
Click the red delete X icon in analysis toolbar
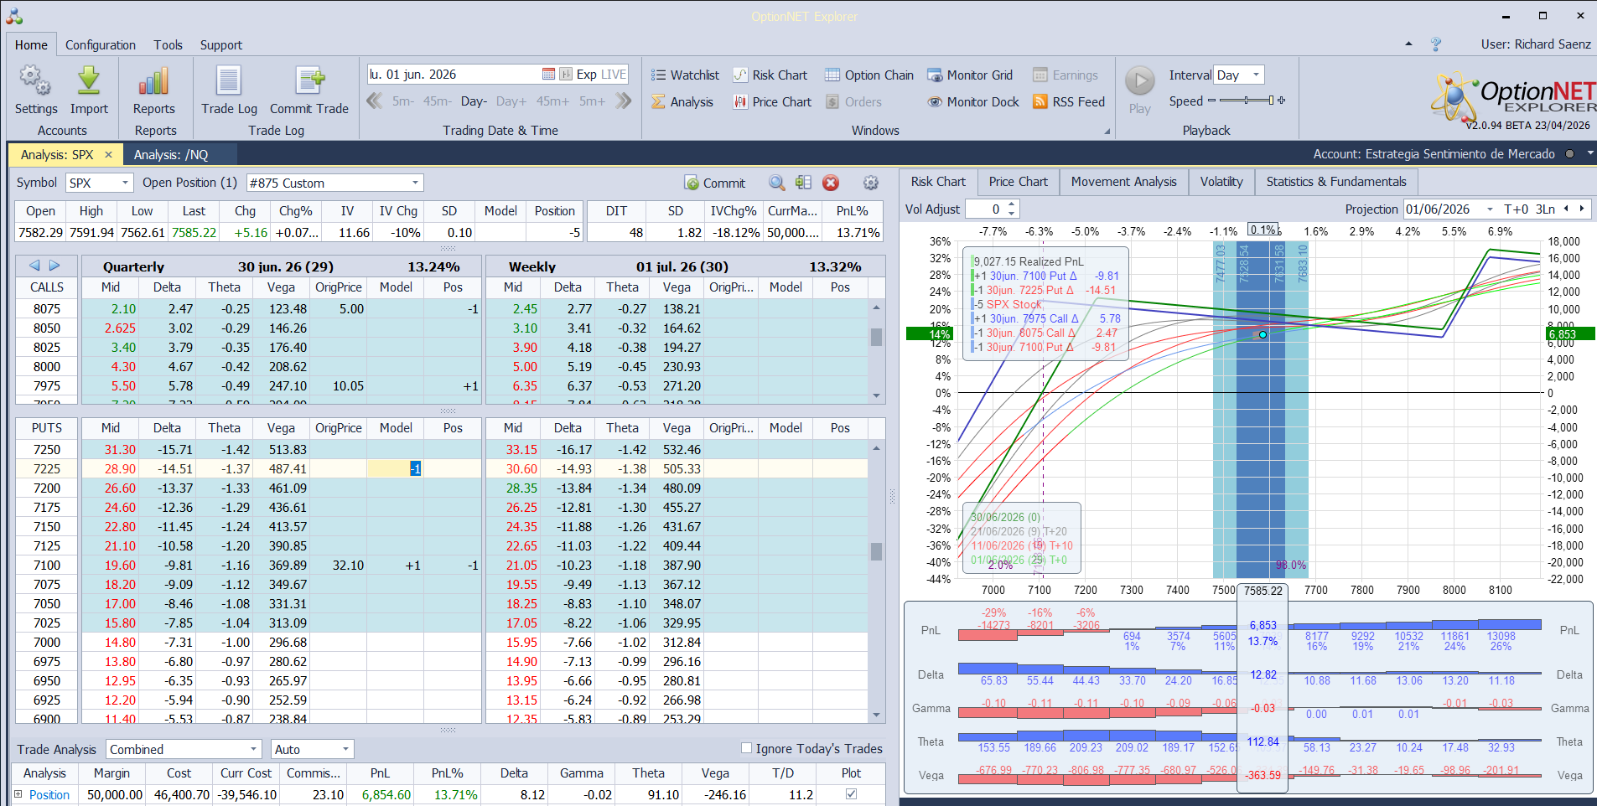(x=831, y=183)
